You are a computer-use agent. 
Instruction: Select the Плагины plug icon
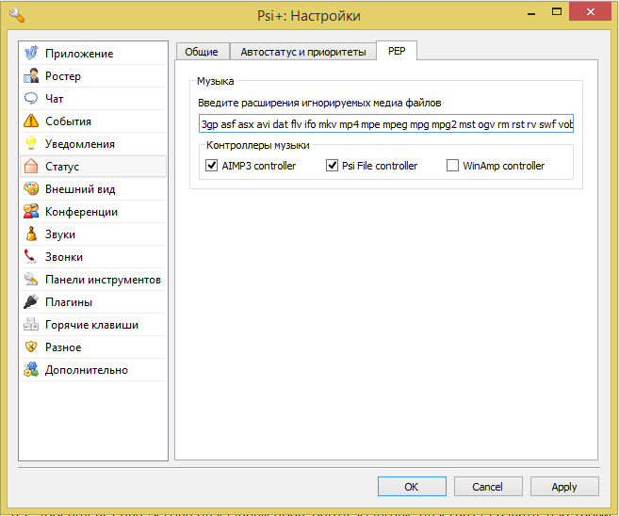tap(31, 302)
